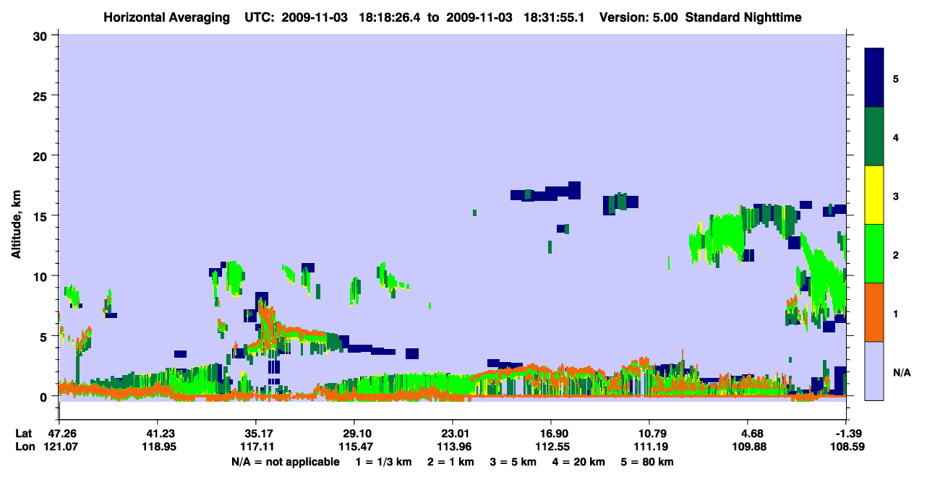The height and width of the screenshot is (482, 940).
Task: Click the dark green colorbar segment labeled 4
Action: pyautogui.click(x=874, y=137)
